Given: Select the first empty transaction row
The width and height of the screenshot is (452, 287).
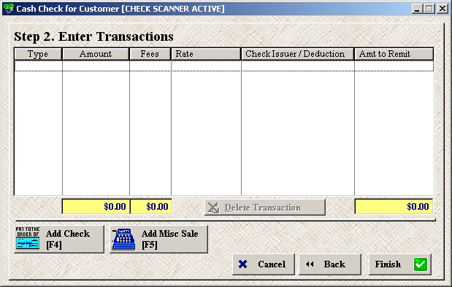Looking at the screenshot, I should pos(224,66).
